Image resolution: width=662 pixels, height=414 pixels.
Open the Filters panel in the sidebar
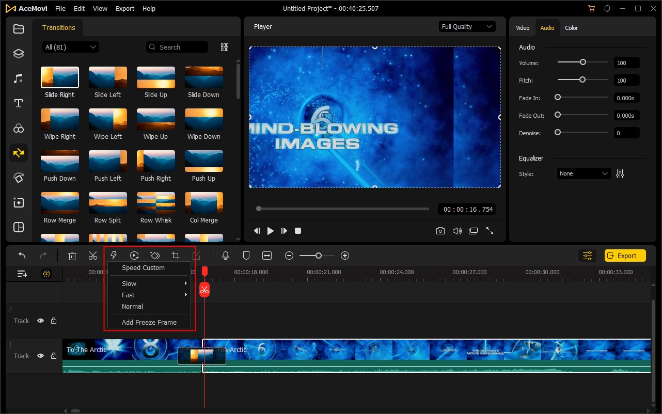click(18, 128)
